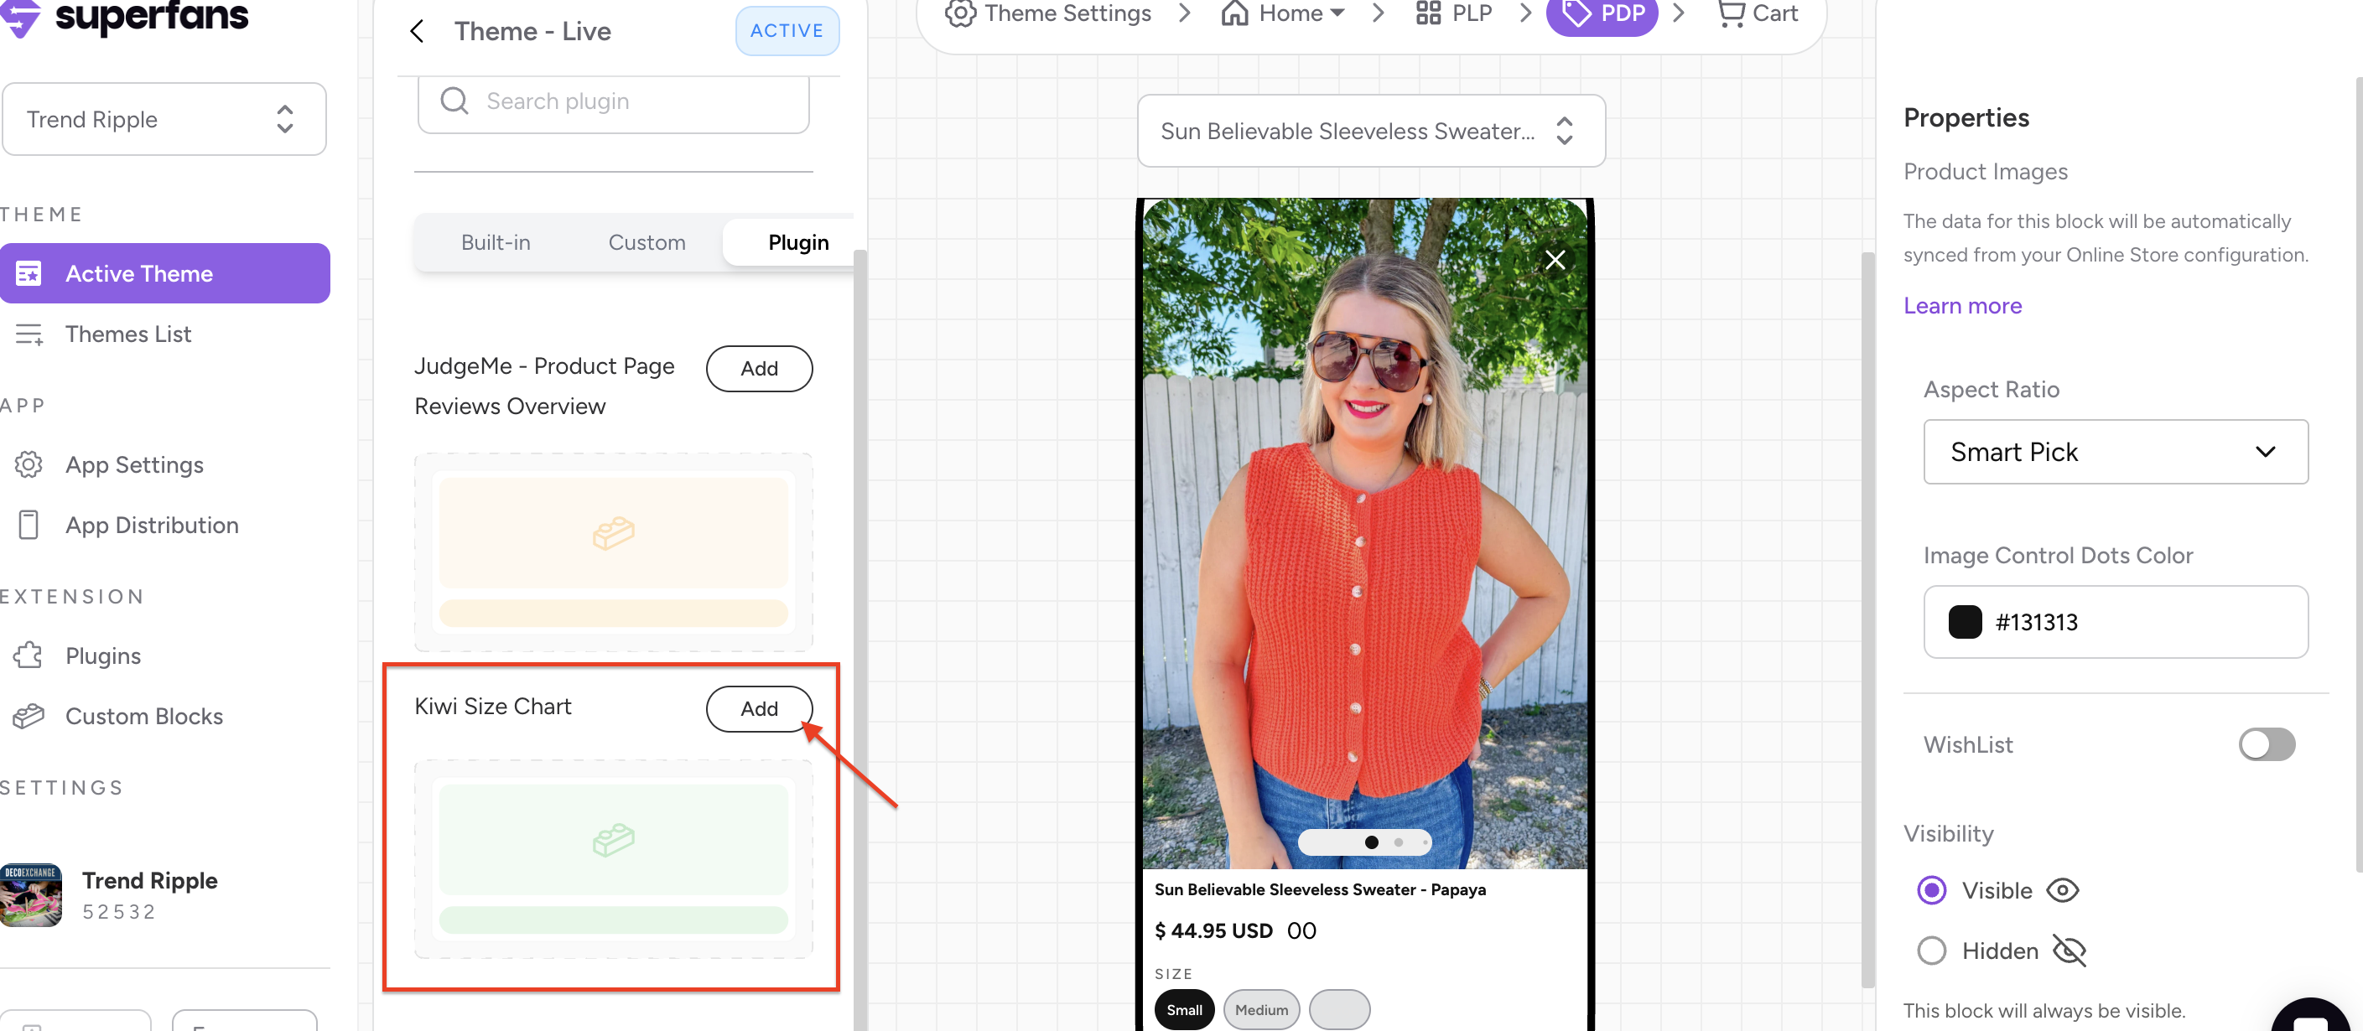
Task: Toggle the WishList switch
Action: tap(2266, 743)
